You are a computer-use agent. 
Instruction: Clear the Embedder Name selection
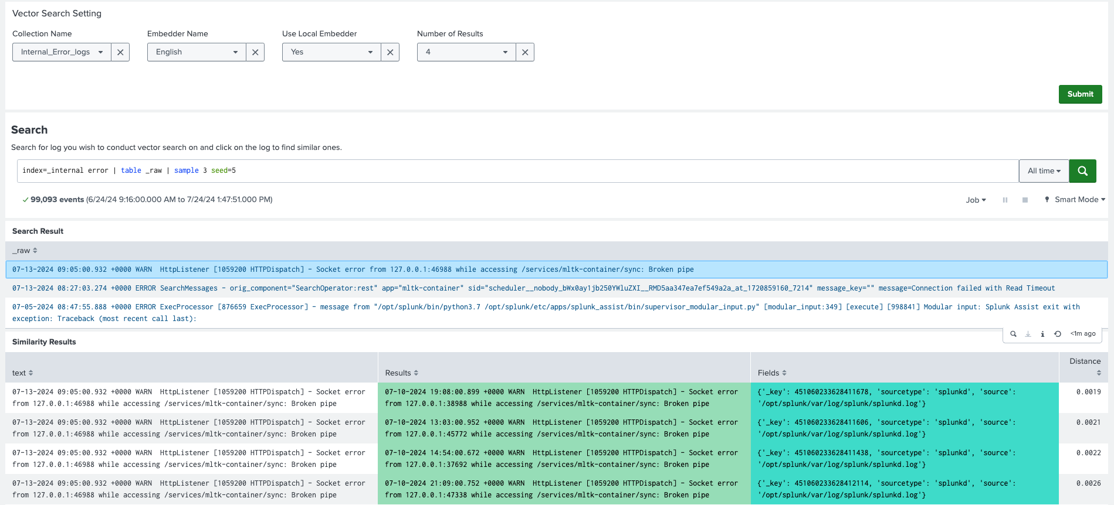tap(255, 52)
